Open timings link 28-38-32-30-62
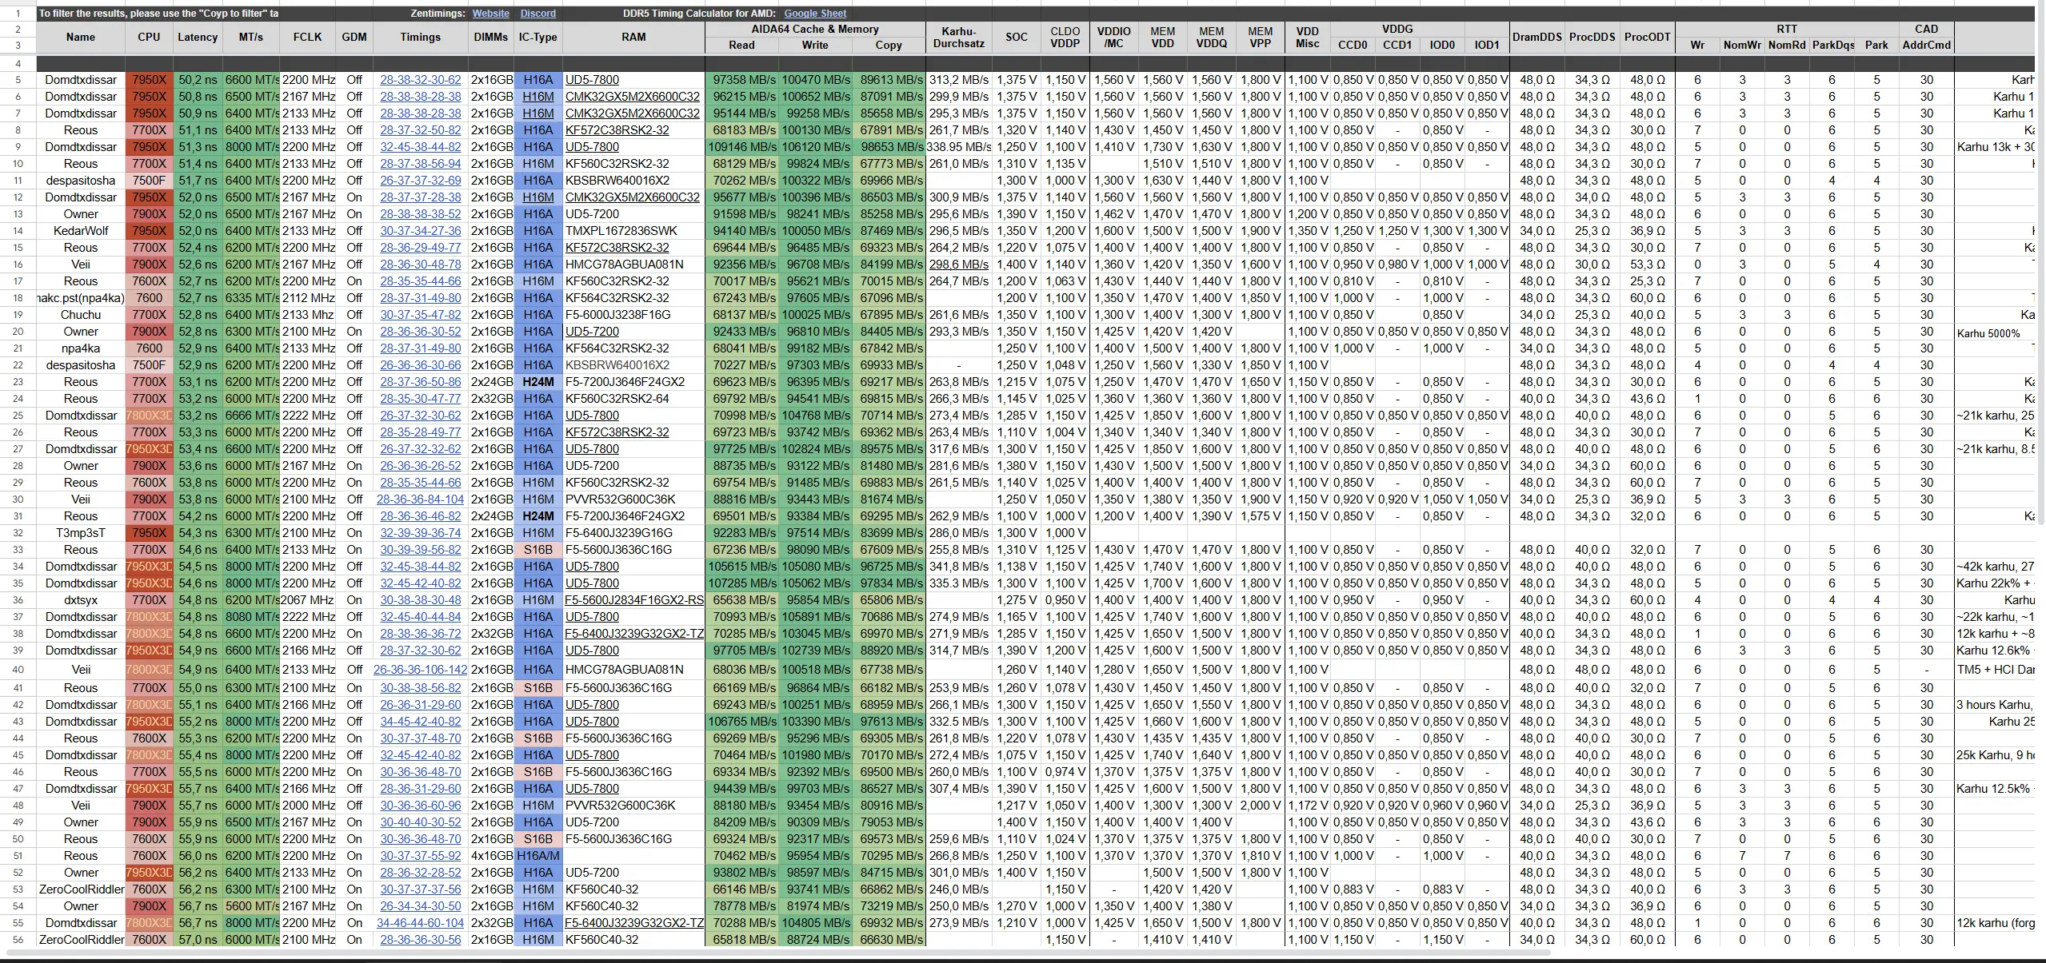 coord(420,80)
